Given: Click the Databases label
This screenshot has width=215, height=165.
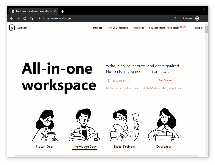Looking at the screenshot, I should coord(164,147).
